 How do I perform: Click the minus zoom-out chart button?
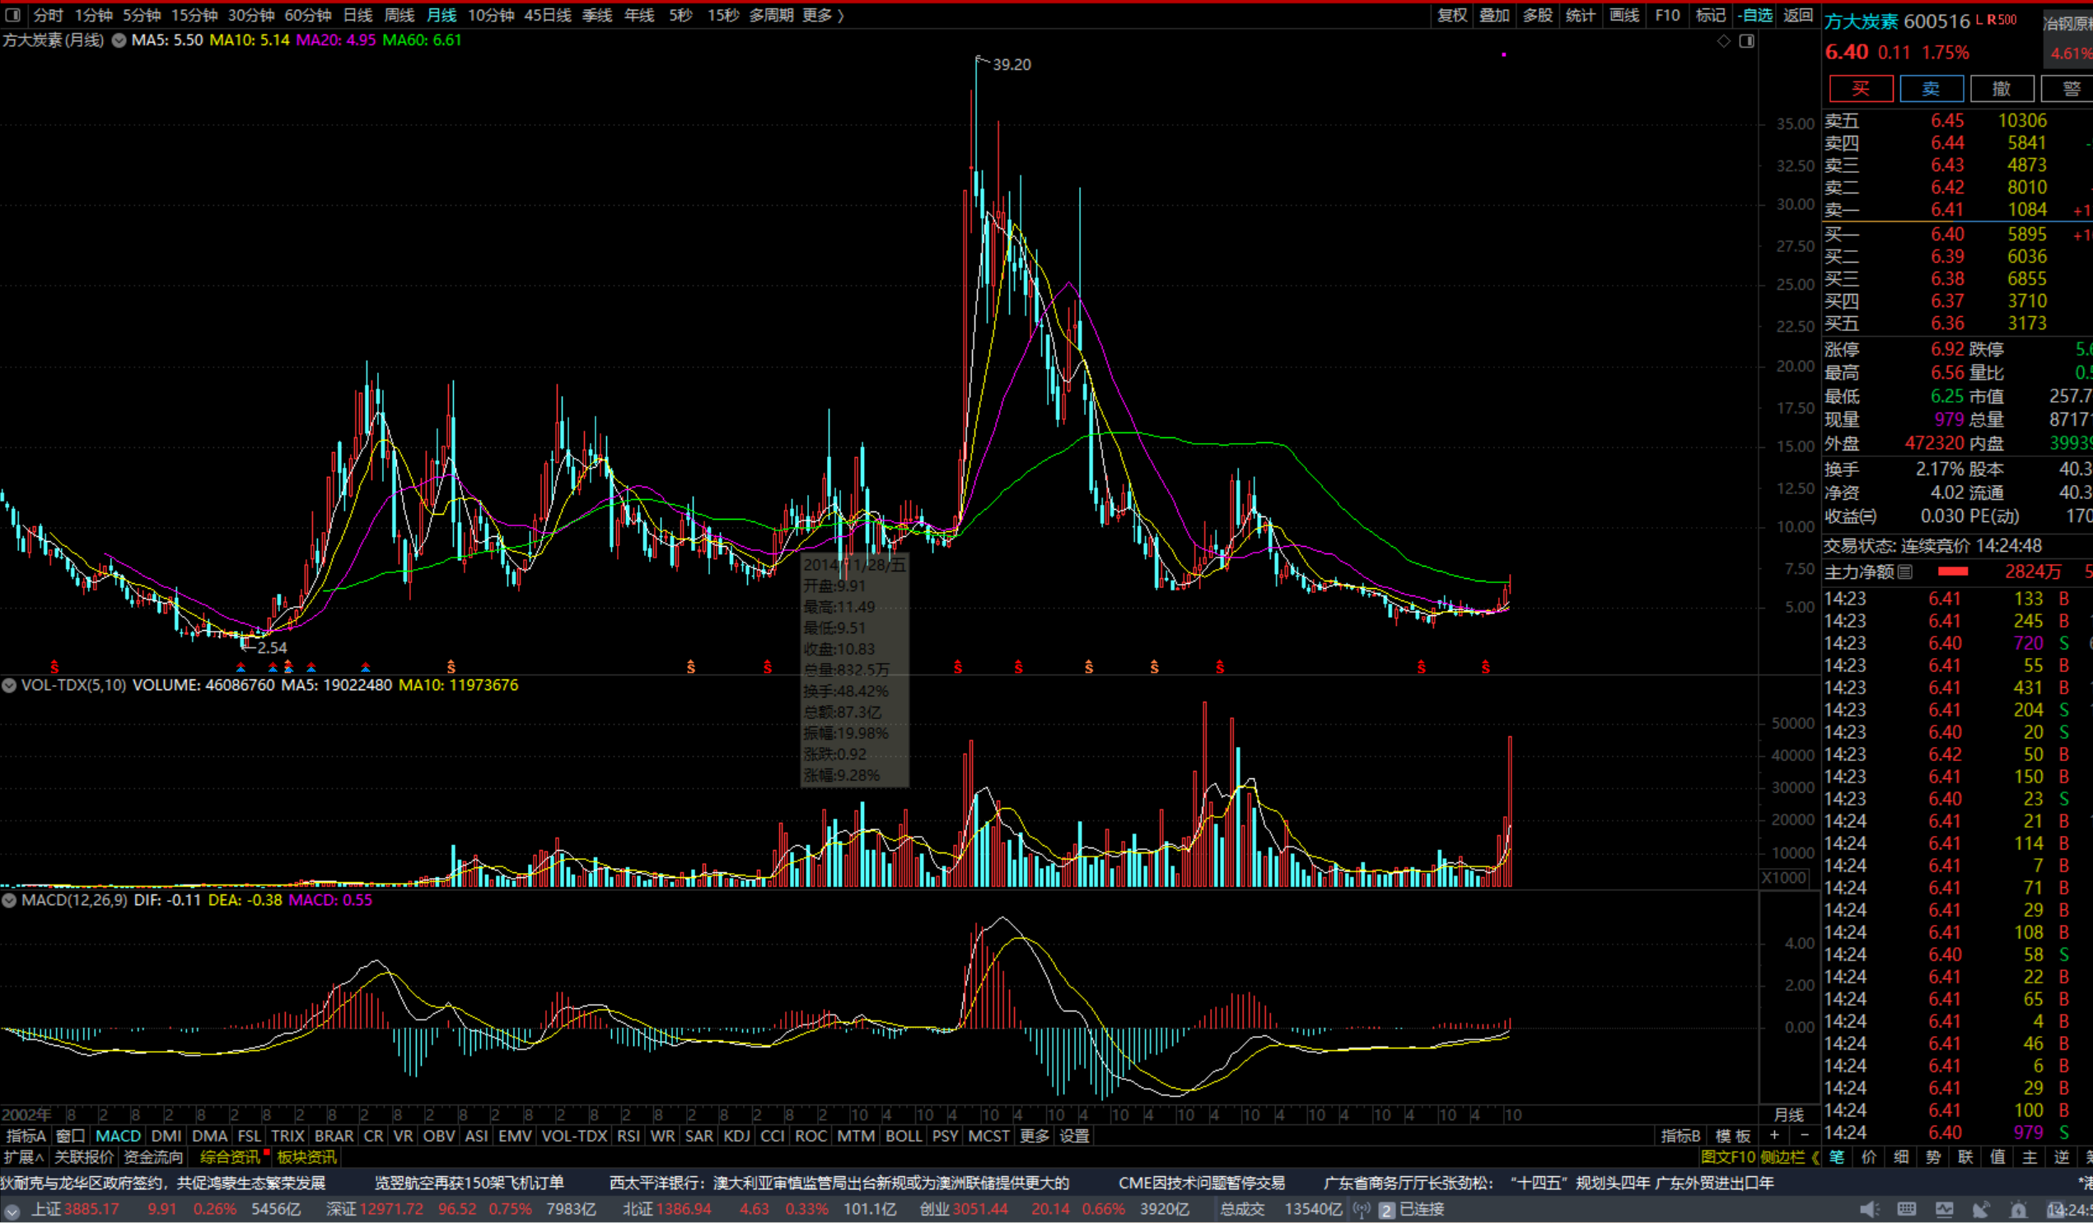[1803, 1135]
